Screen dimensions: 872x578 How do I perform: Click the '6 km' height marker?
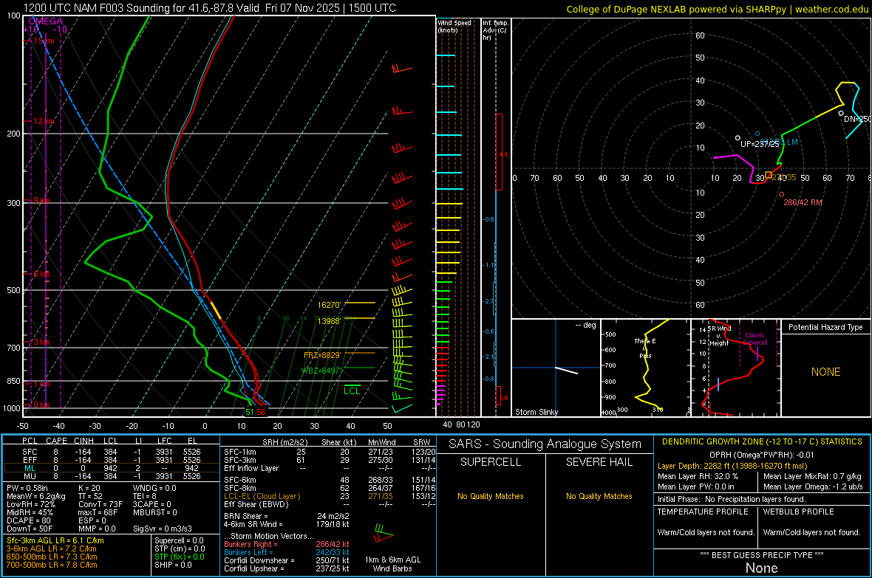tap(41, 274)
